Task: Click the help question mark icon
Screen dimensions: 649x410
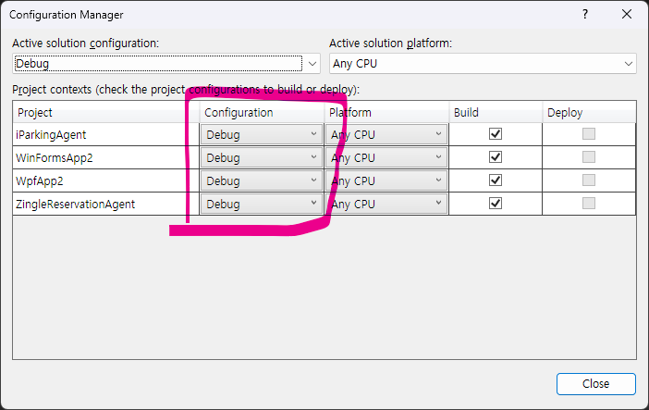Action: (x=584, y=15)
